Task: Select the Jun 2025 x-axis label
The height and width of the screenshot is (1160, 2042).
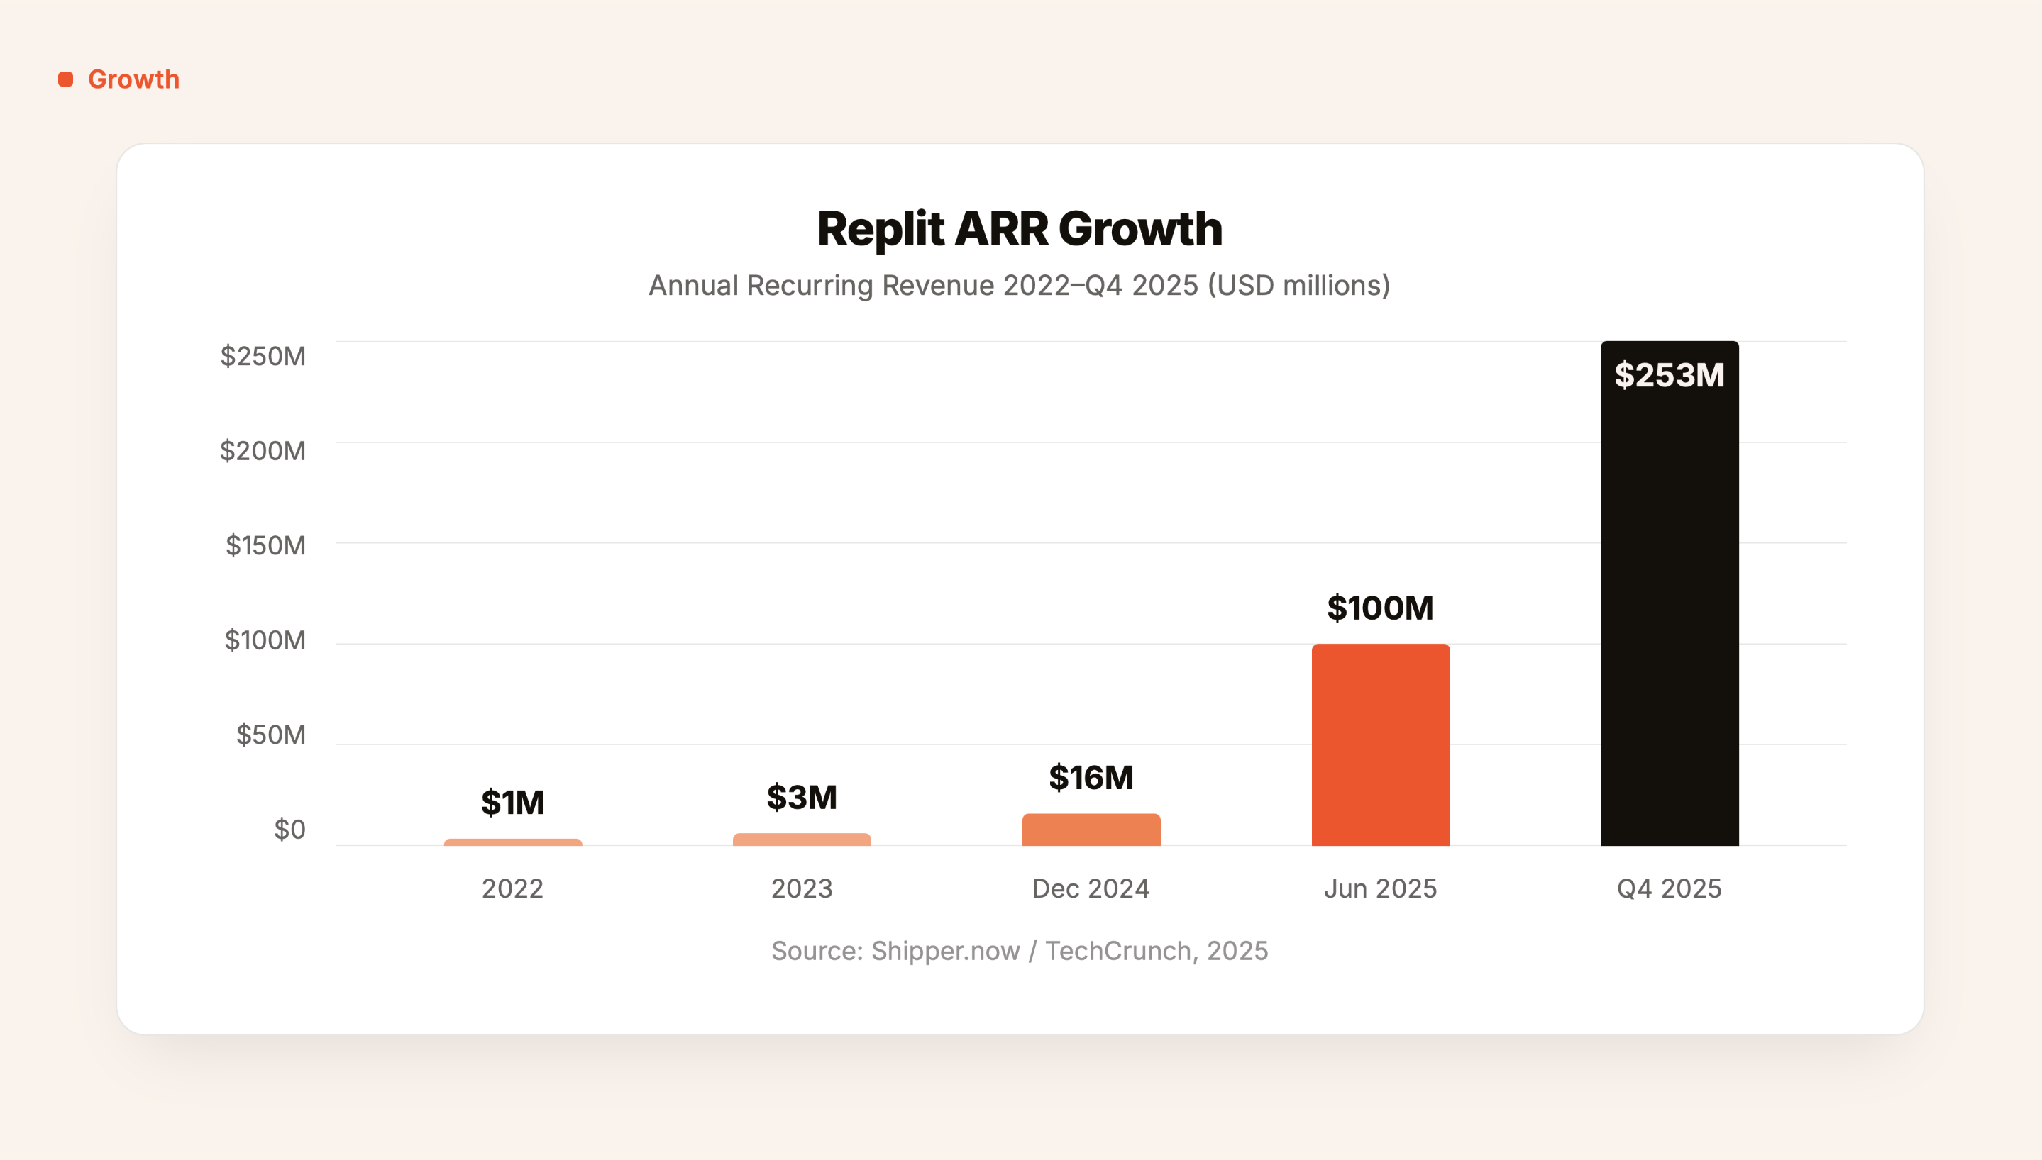Action: (1381, 888)
